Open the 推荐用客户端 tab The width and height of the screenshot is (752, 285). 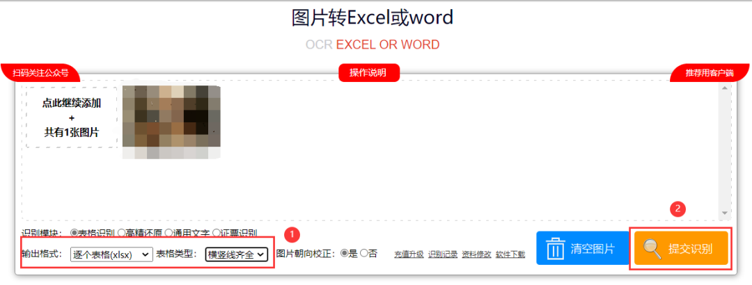pyautogui.click(x=710, y=73)
